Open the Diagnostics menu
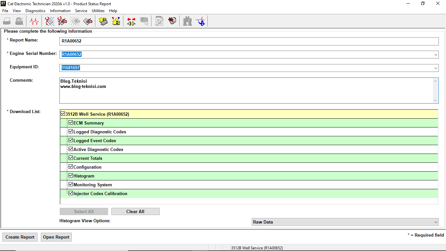The height and width of the screenshot is (251, 446). [35, 10]
